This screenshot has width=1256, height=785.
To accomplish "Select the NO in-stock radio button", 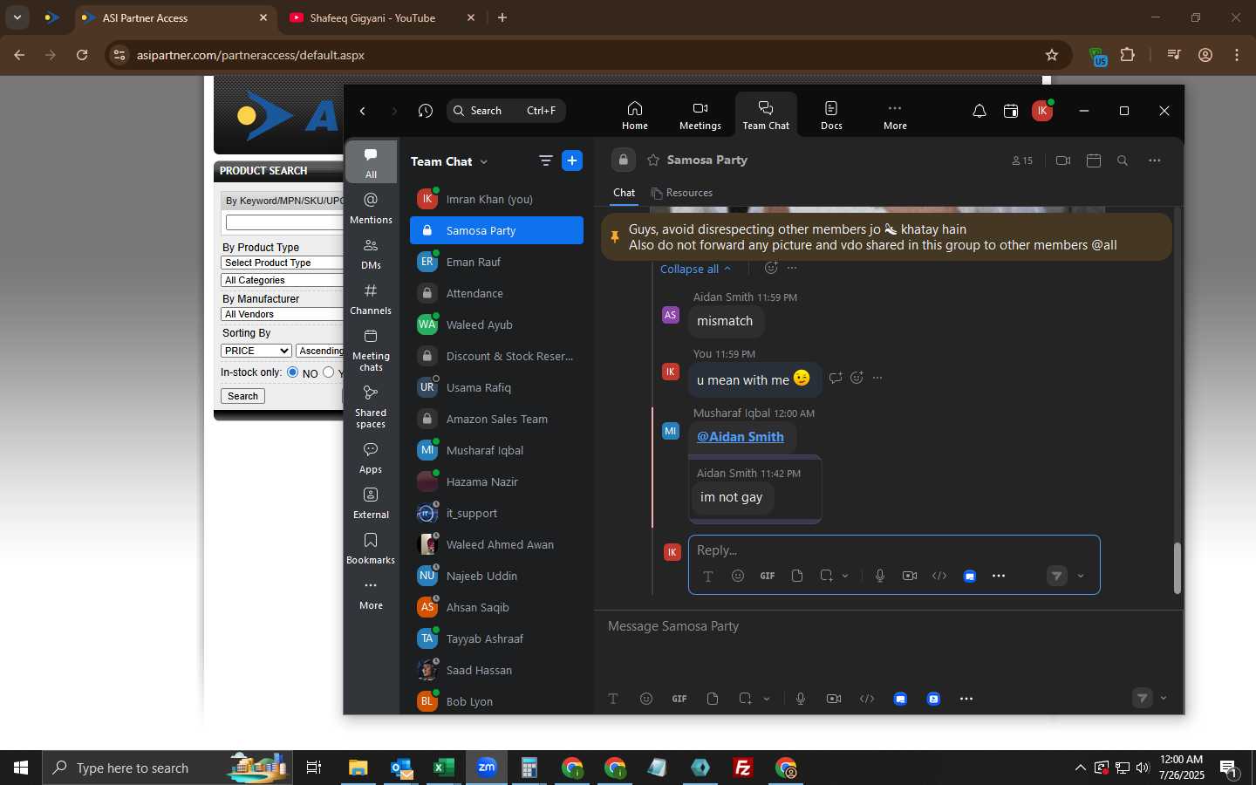I will (x=292, y=372).
